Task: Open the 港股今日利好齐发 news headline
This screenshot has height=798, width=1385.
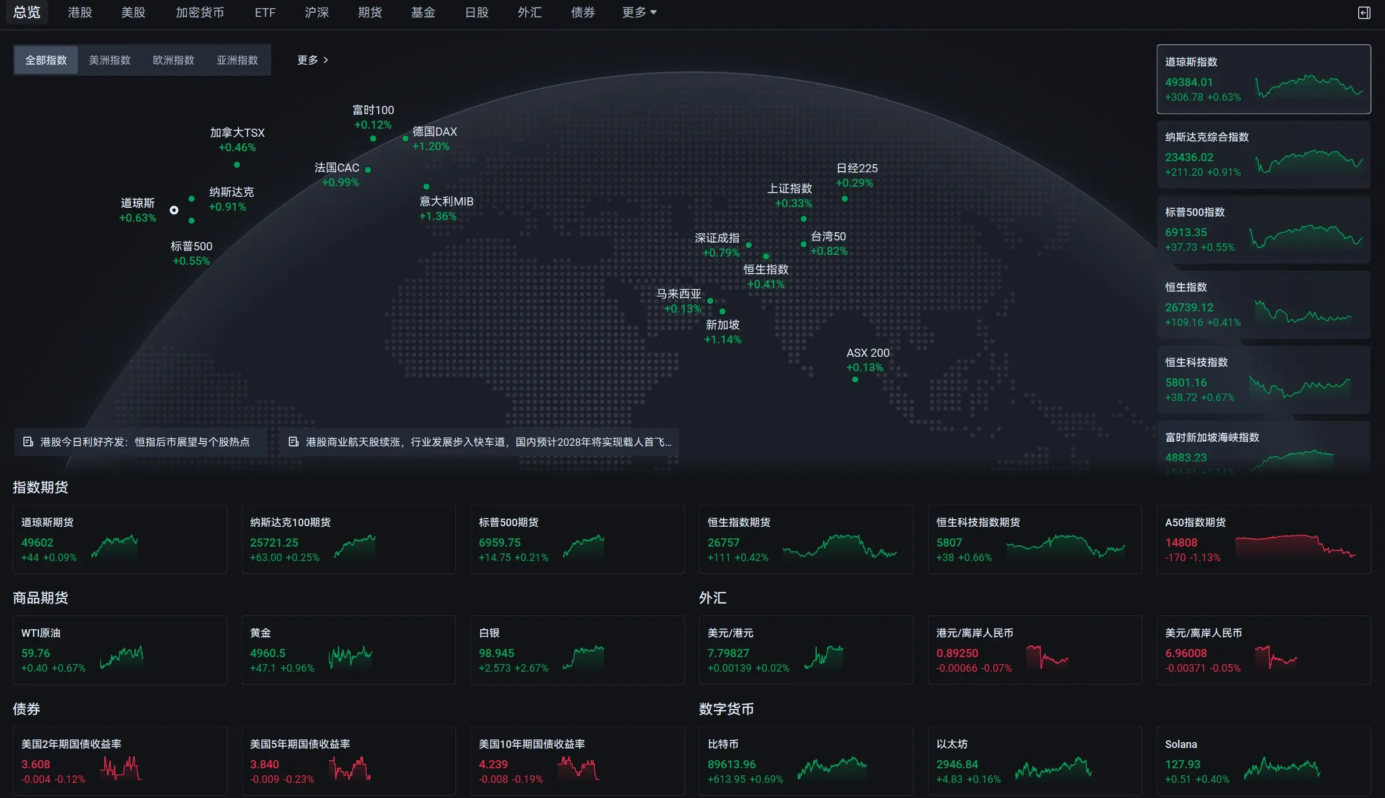Action: pos(145,442)
